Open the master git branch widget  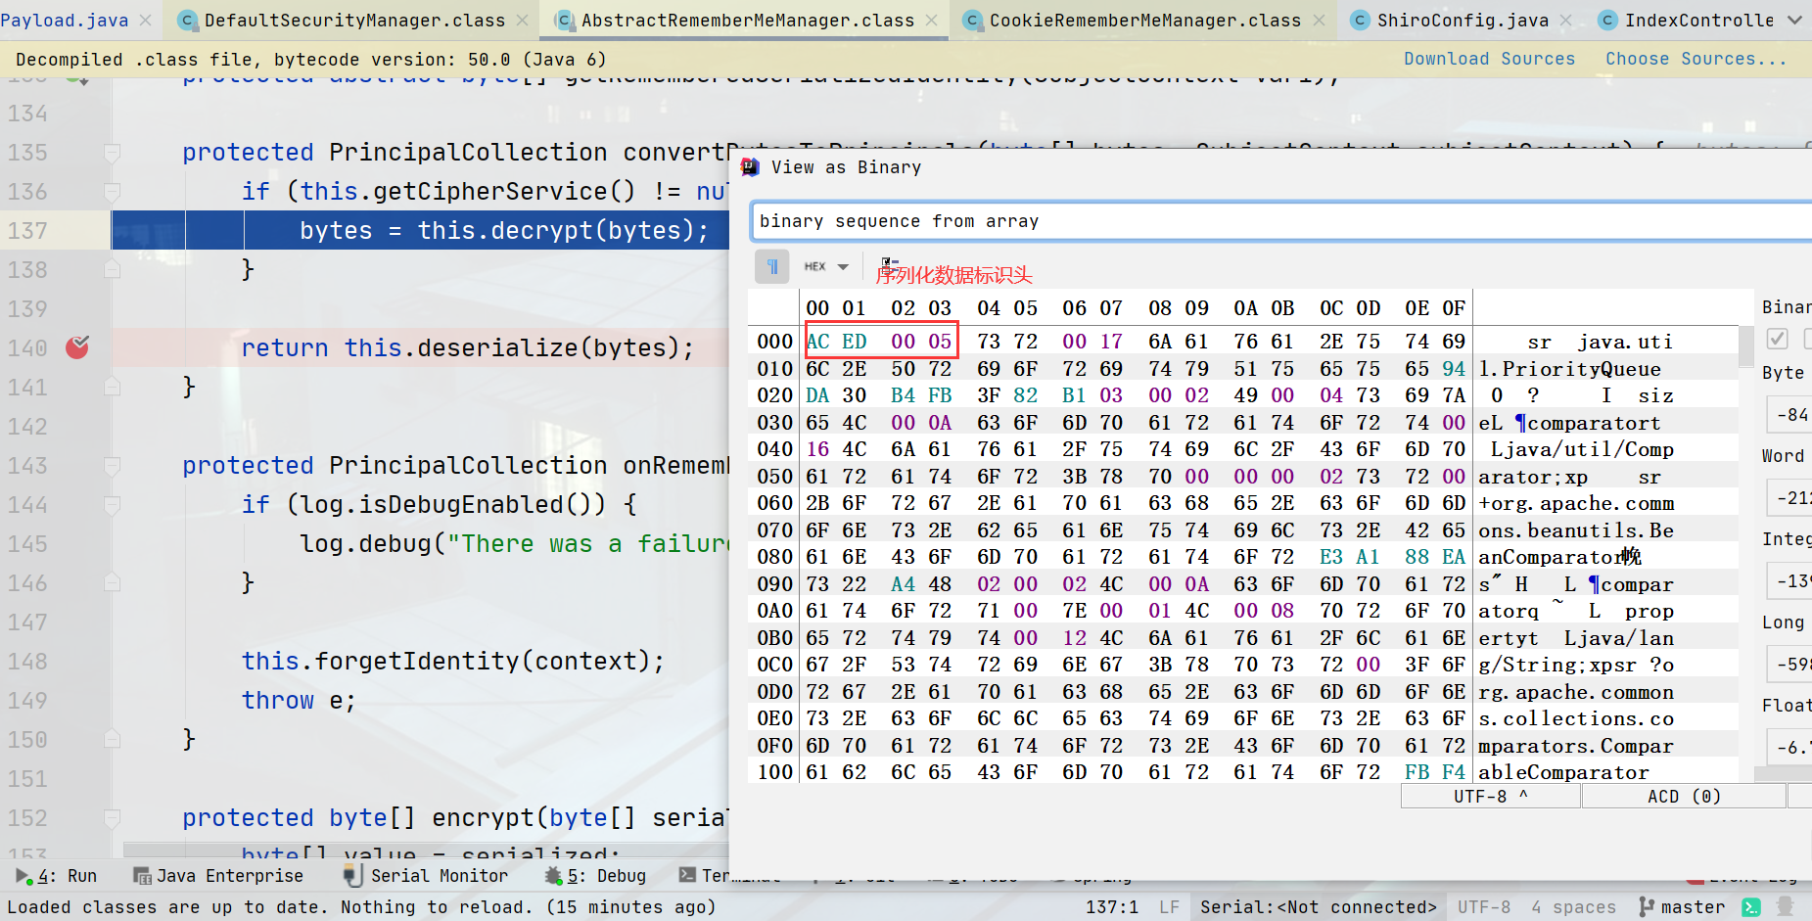[x=1682, y=907]
